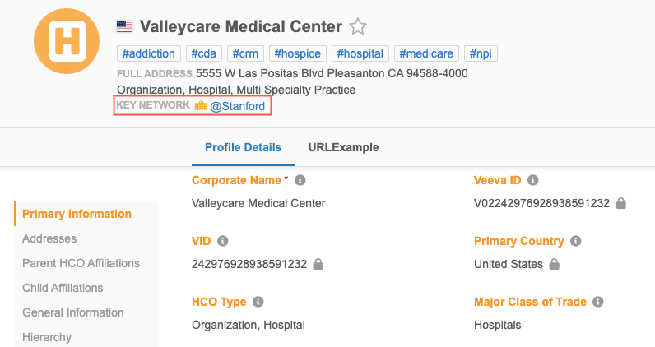Image resolution: width=655 pixels, height=347 pixels.
Task: Show info for Primary Country field
Action: point(576,242)
